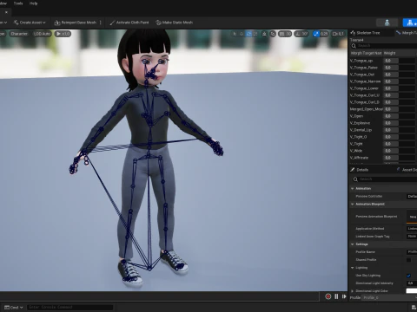
Task: Open the scale snap value 0.25 dropdown
Action: click(x=324, y=34)
